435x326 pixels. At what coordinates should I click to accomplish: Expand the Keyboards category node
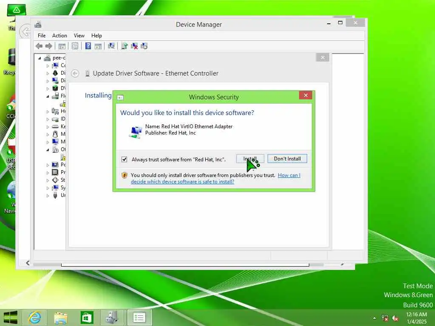48,126
